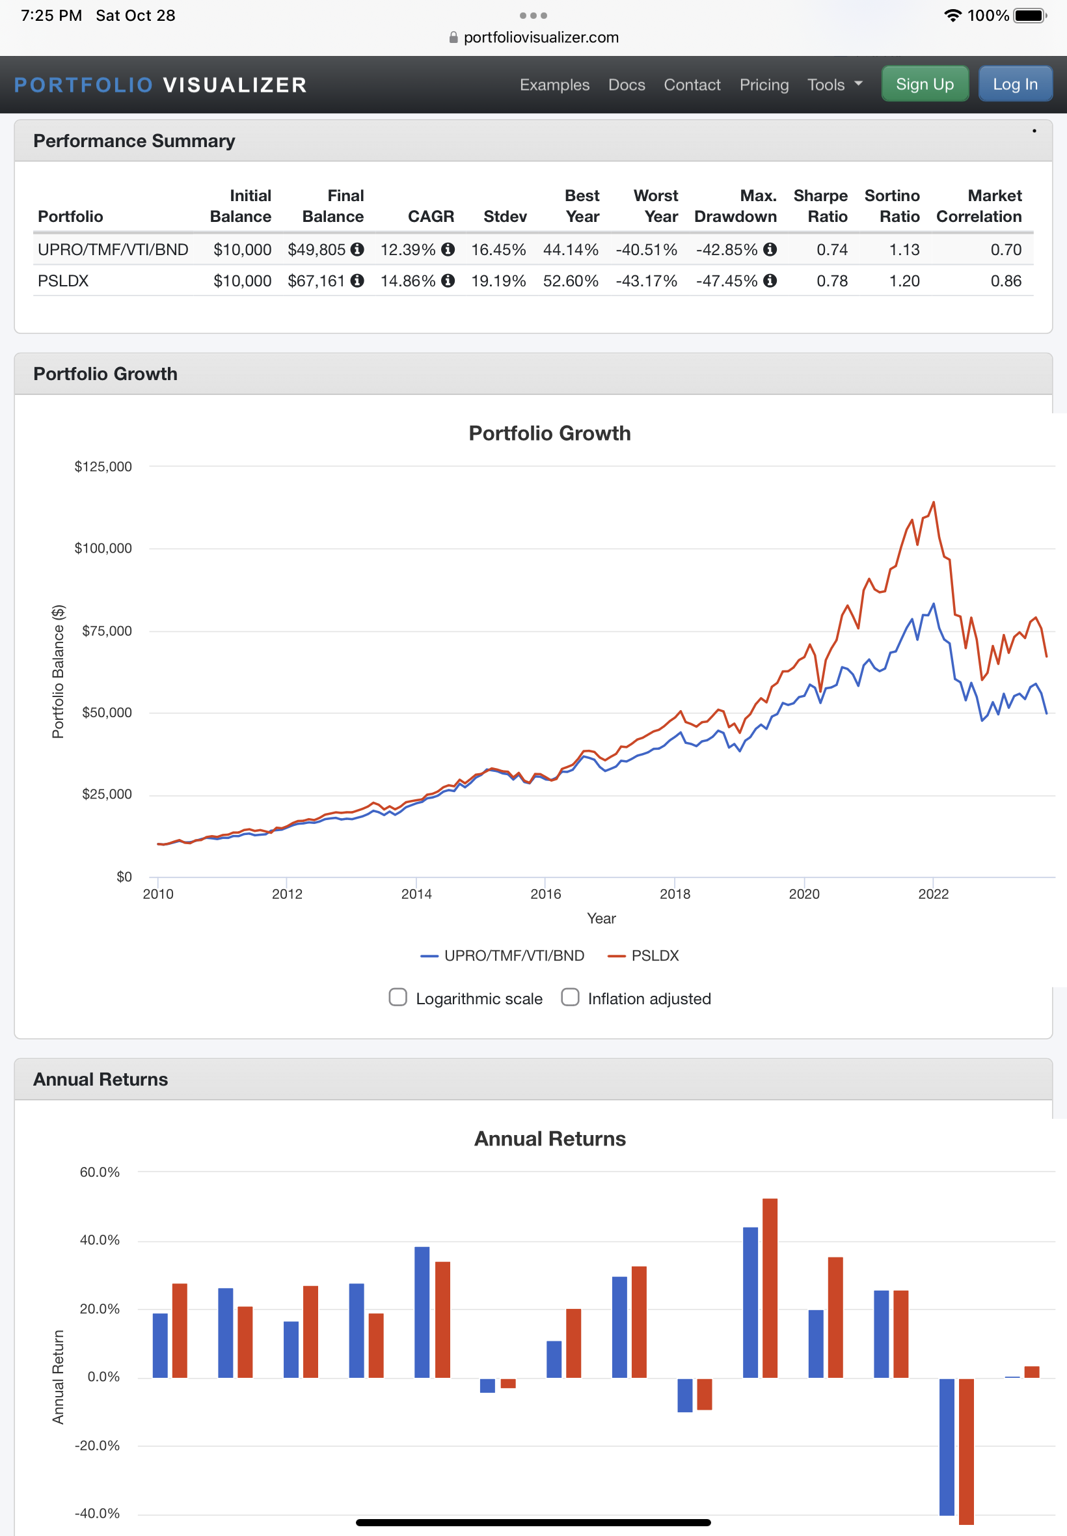Tap the portfoliovisualizer.com address bar

(533, 38)
